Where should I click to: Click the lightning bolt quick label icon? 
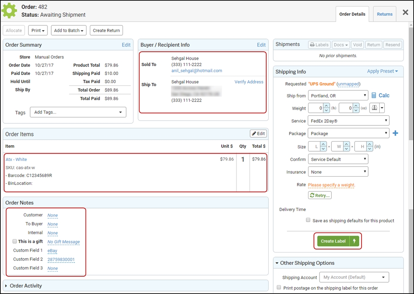354,241
